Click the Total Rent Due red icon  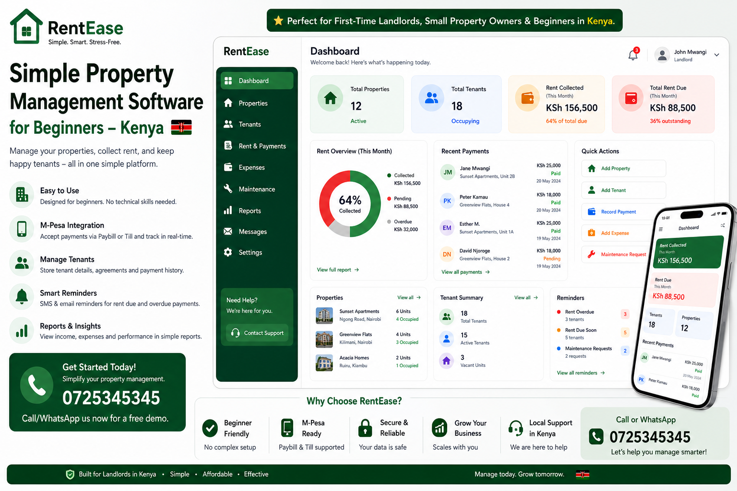coord(631,98)
